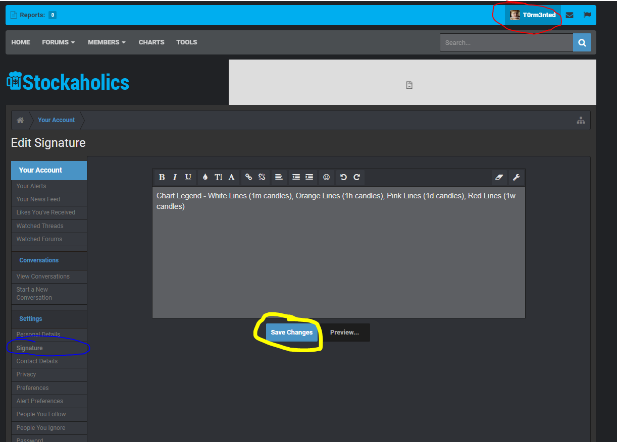
Task: Preview the signature
Action: 344,333
